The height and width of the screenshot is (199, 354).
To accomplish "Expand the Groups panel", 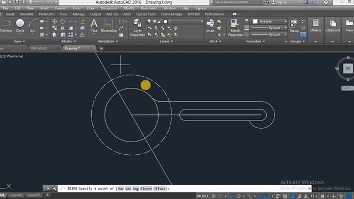I will pyautogui.click(x=298, y=41).
